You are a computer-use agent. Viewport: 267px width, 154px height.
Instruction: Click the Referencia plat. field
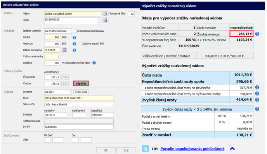coord(79,121)
